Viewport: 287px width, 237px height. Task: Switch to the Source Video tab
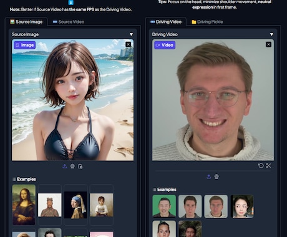[x=69, y=22]
